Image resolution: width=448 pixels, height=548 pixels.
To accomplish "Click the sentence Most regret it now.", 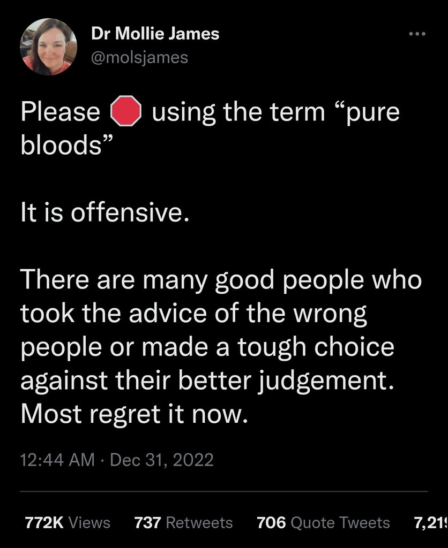I will coord(135,415).
